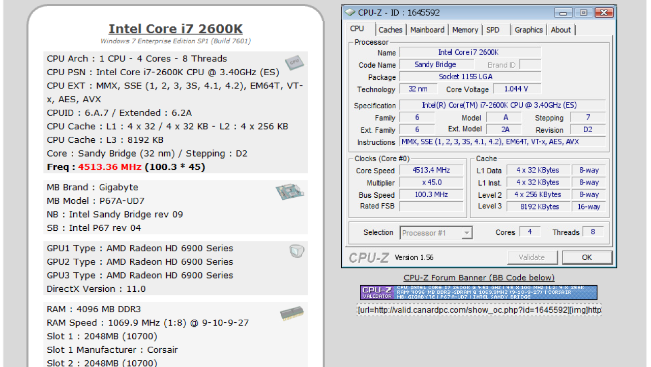The width and height of the screenshot is (651, 367).
Task: Click the greyed Validate button
Action: point(532,257)
